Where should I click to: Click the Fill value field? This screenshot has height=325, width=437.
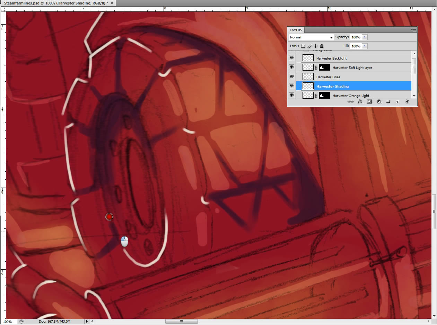(x=356, y=46)
